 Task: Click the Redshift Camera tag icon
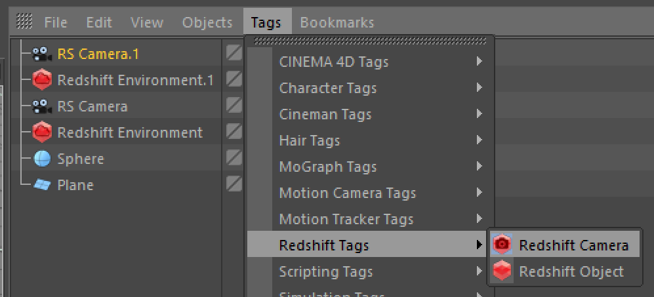tap(502, 245)
